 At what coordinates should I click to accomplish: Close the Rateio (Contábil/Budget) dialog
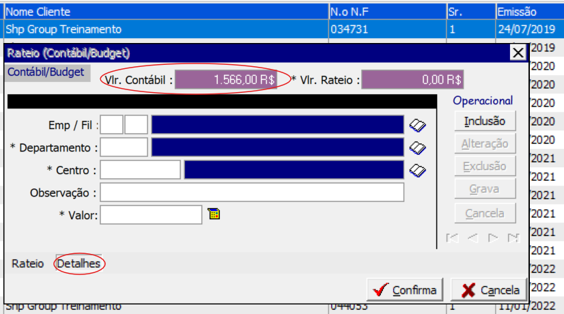click(x=518, y=53)
